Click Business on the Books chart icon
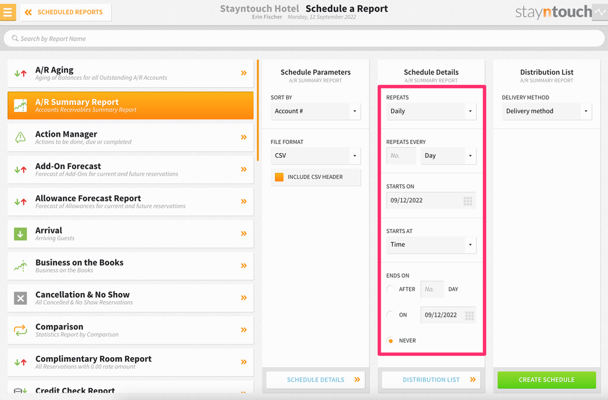Image resolution: width=608 pixels, height=400 pixels. [x=20, y=266]
